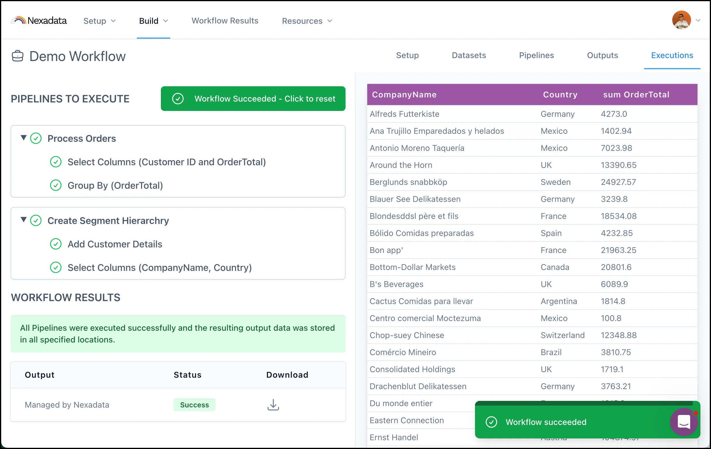Expand the Resources menu
Viewport: 711px width, 449px height.
point(307,21)
